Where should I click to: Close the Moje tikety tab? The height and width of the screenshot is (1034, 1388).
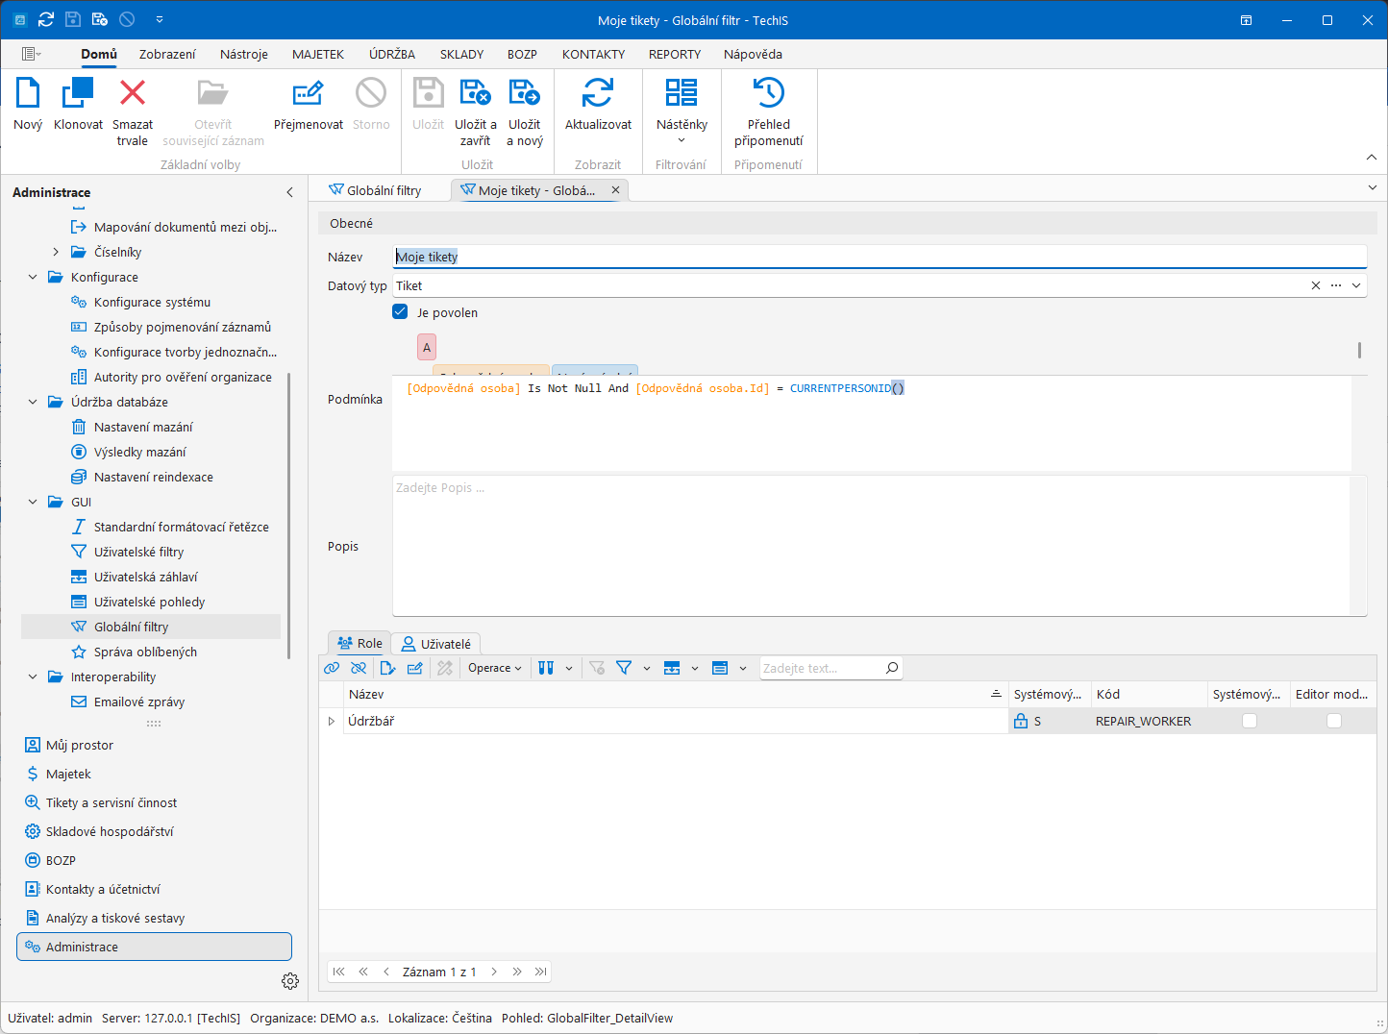(x=615, y=190)
